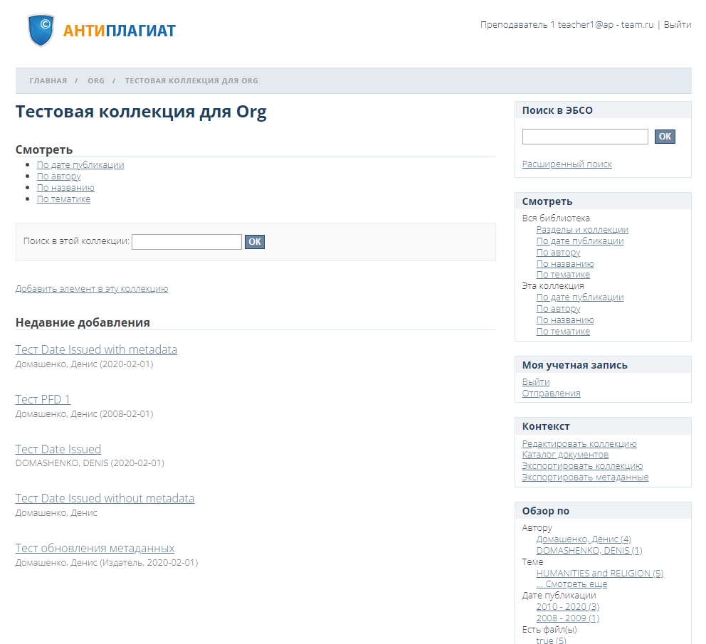Focus the Поиск в ЭБСО search field
This screenshot has width=706, height=644.
coord(584,137)
